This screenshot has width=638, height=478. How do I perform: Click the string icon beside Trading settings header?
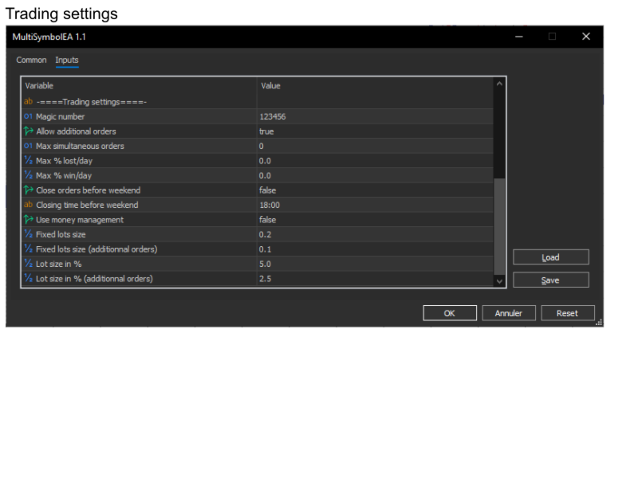click(28, 102)
